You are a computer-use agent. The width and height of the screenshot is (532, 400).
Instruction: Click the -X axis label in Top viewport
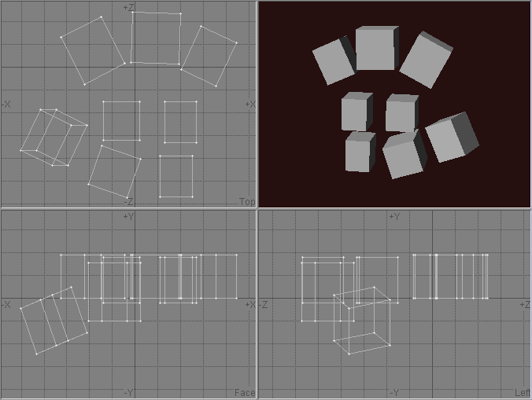click(6, 105)
